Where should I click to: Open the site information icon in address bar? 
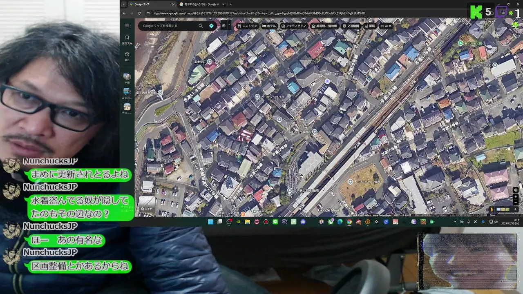pyautogui.click(x=148, y=13)
